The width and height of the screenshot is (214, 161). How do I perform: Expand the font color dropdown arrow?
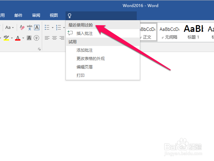pyautogui.click(x=23, y=38)
